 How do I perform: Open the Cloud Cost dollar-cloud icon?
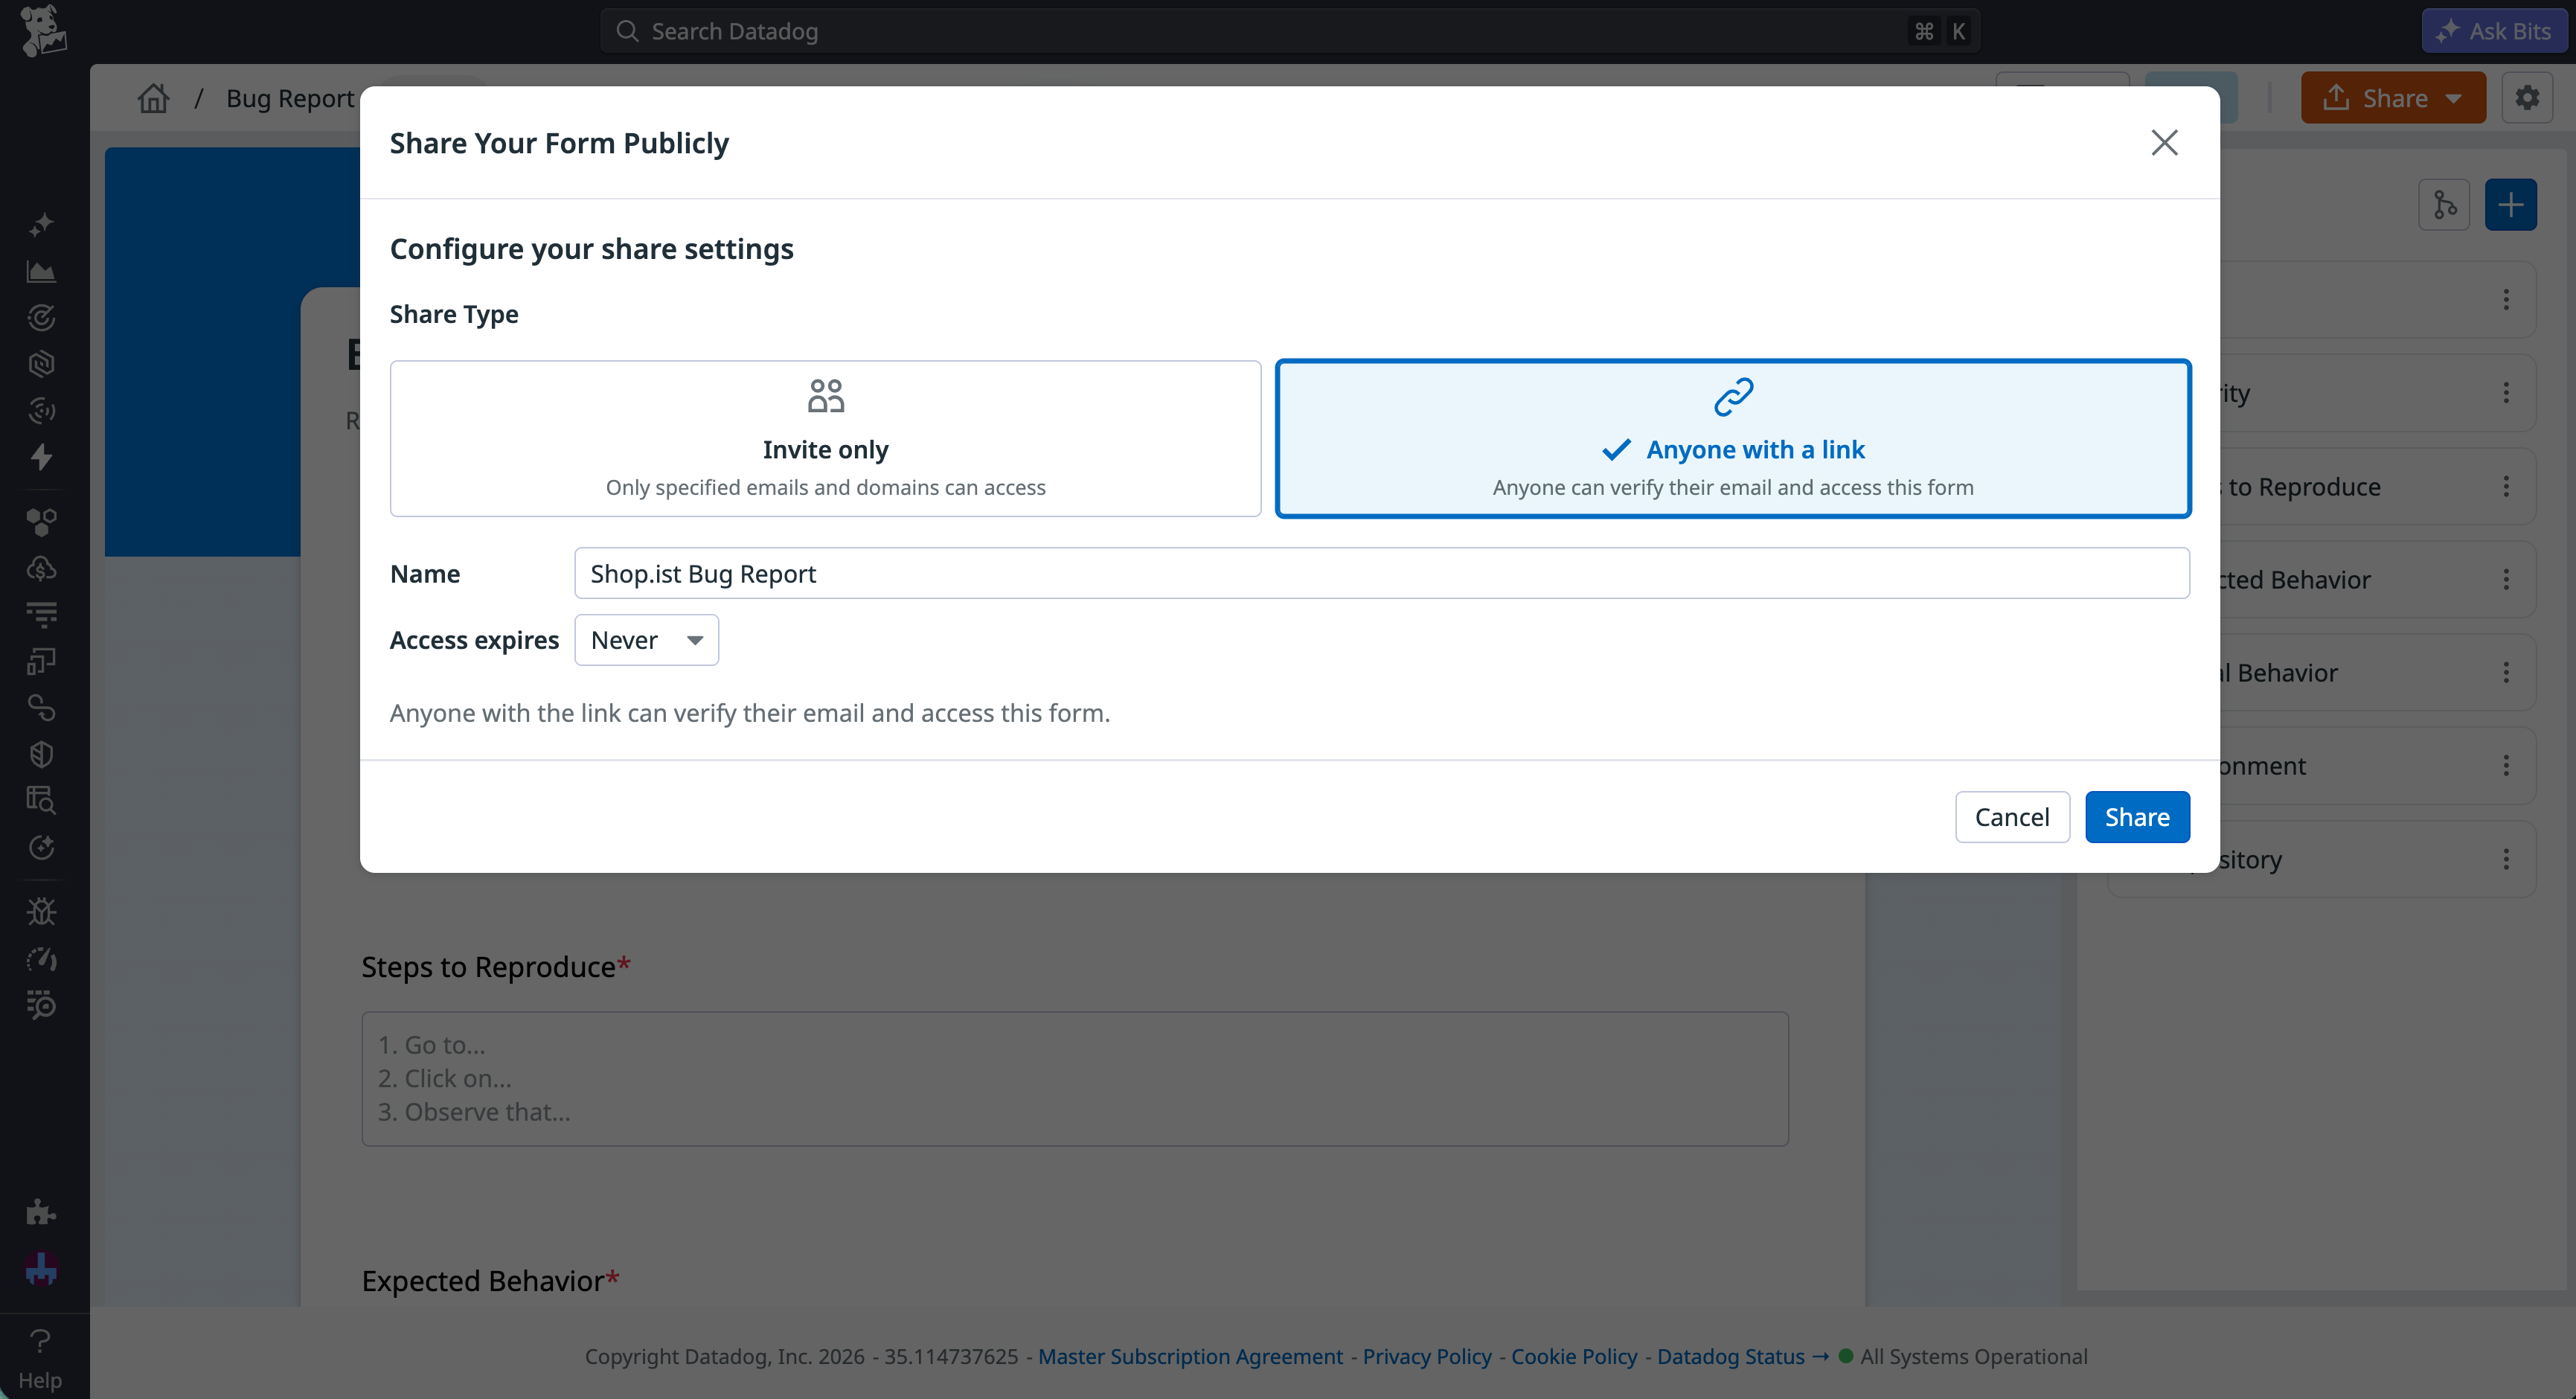[x=41, y=568]
